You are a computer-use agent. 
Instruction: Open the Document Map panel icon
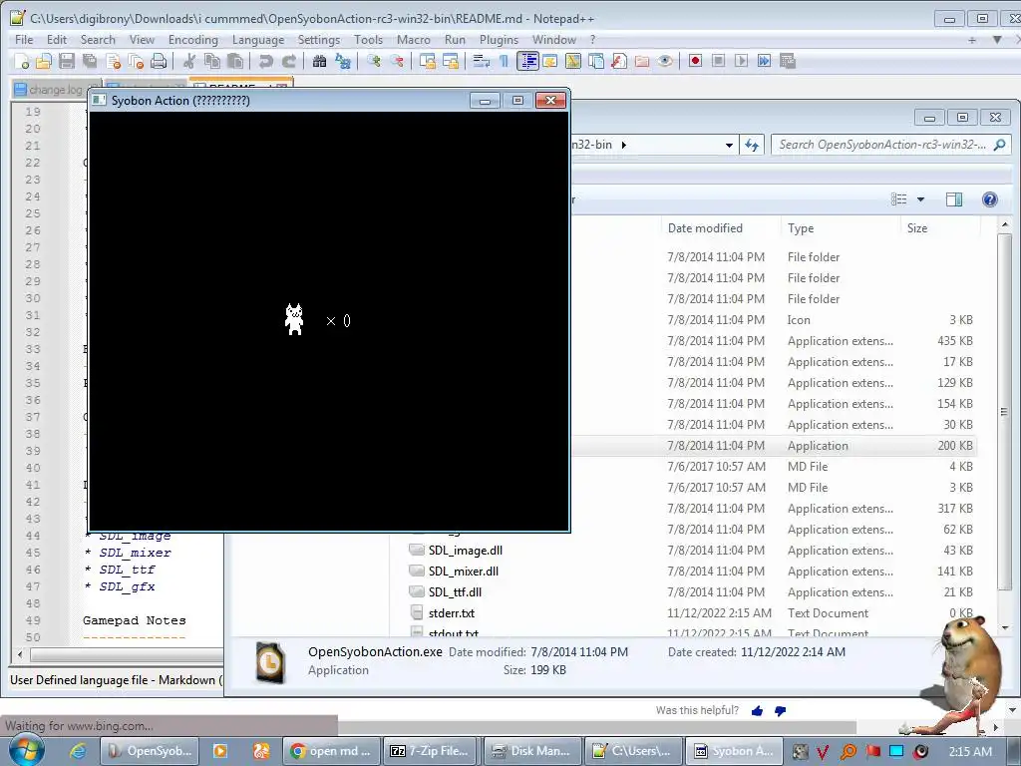573,61
